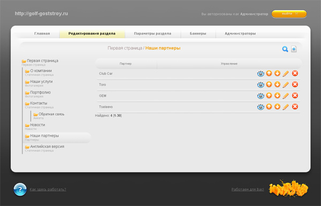Go to Первая страница in breadcrumb
The image size is (321, 206).
click(125, 48)
